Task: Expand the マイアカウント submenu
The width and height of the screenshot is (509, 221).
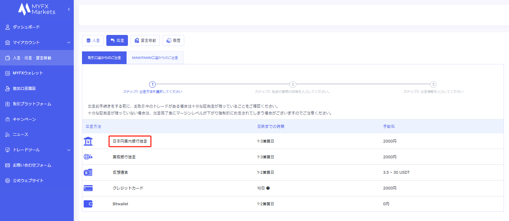Action: (x=69, y=42)
